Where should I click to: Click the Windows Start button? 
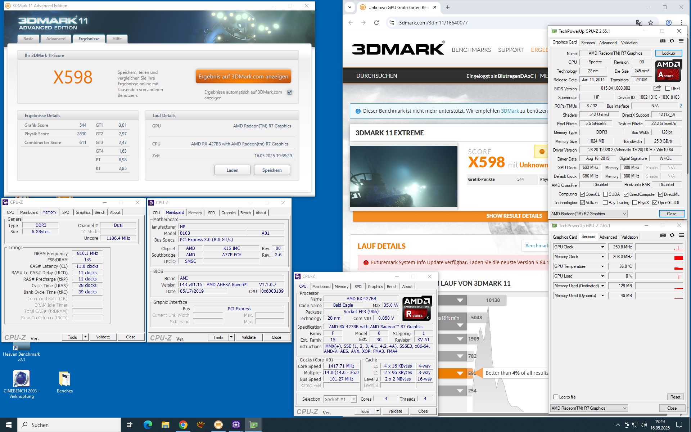(x=9, y=425)
